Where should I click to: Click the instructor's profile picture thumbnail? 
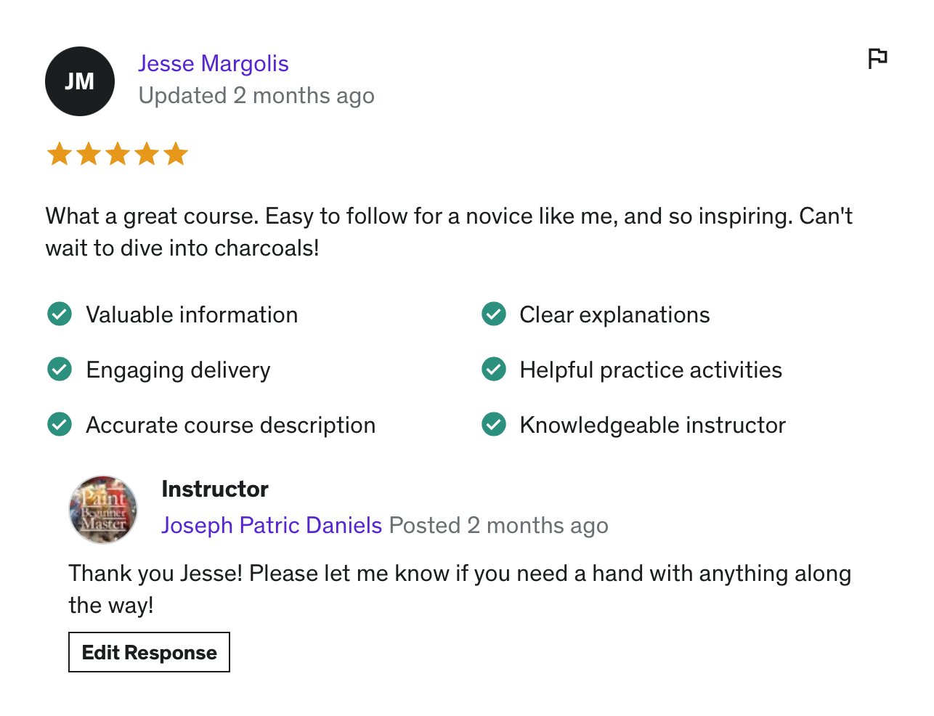pos(103,510)
